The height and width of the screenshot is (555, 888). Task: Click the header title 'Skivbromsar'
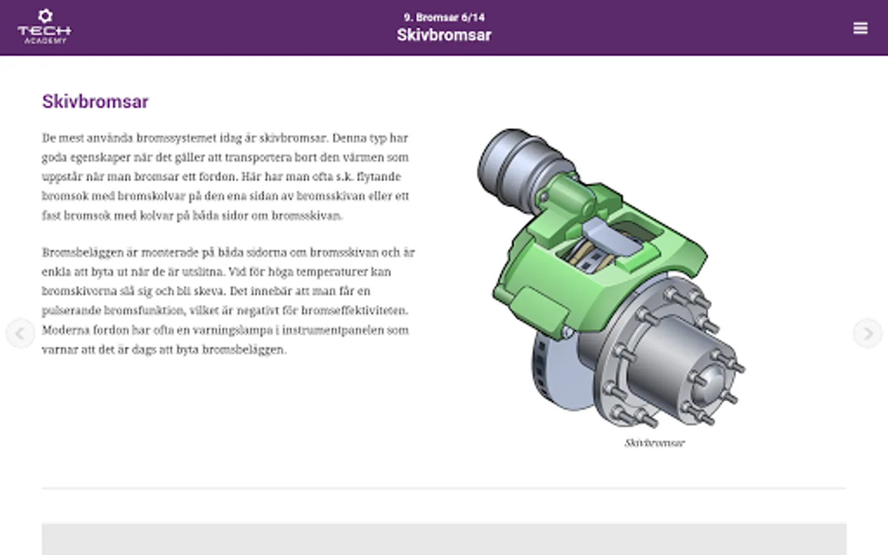click(444, 35)
